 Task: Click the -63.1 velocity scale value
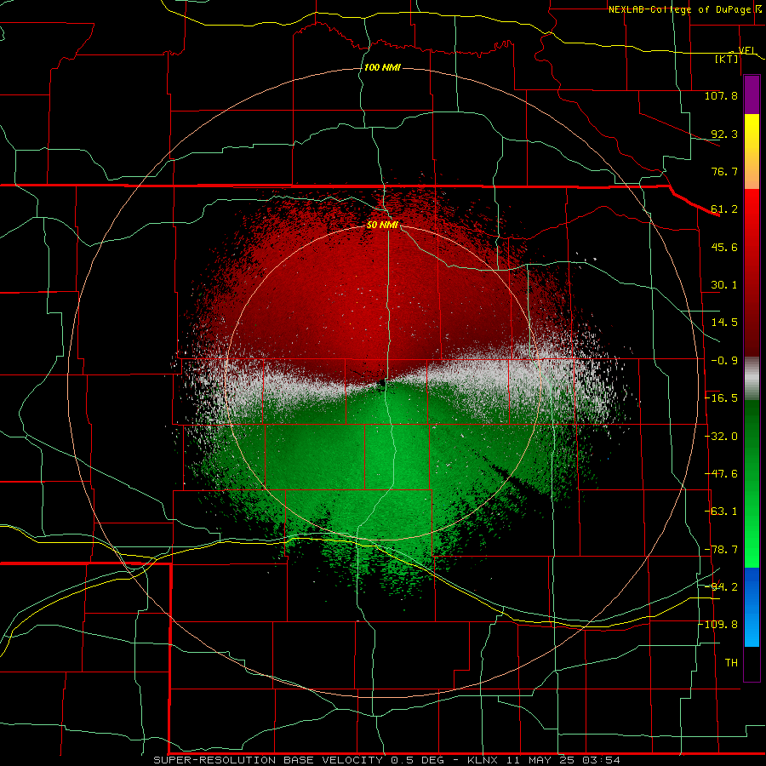pos(721,512)
